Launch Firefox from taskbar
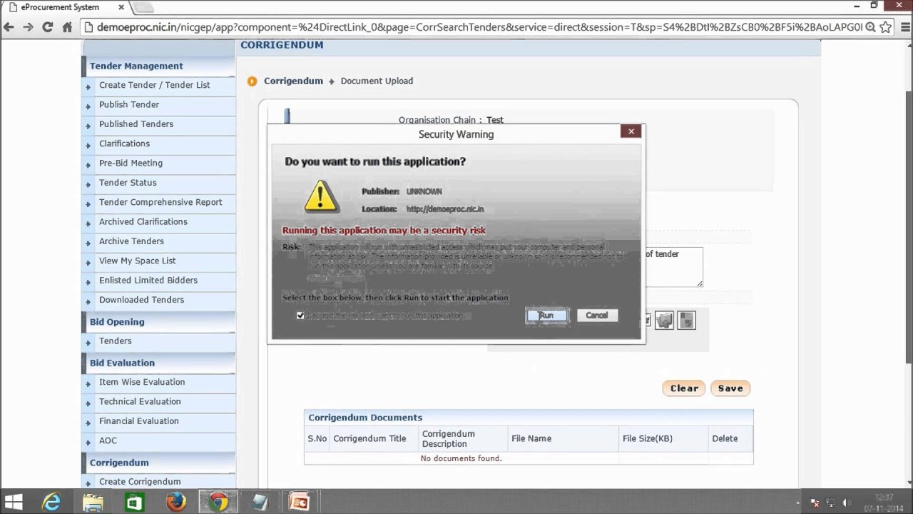 click(175, 503)
